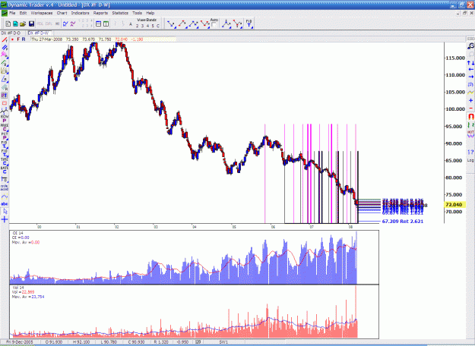475x346 pixels.
Task: Open the Tools menu
Action: pyautogui.click(x=137, y=13)
